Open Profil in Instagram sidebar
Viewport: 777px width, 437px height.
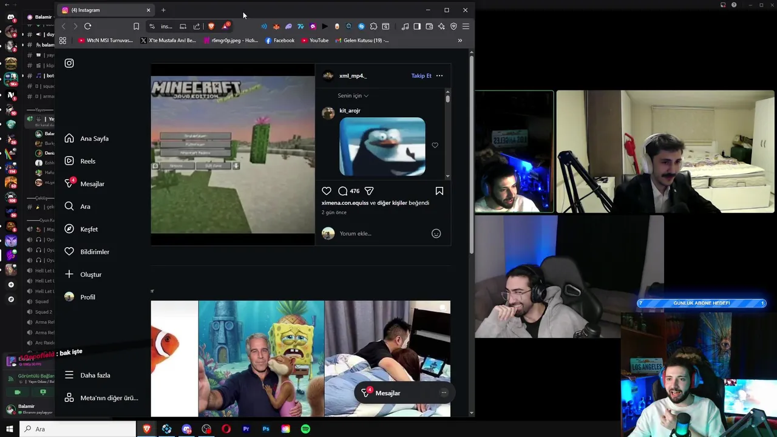coord(80,297)
